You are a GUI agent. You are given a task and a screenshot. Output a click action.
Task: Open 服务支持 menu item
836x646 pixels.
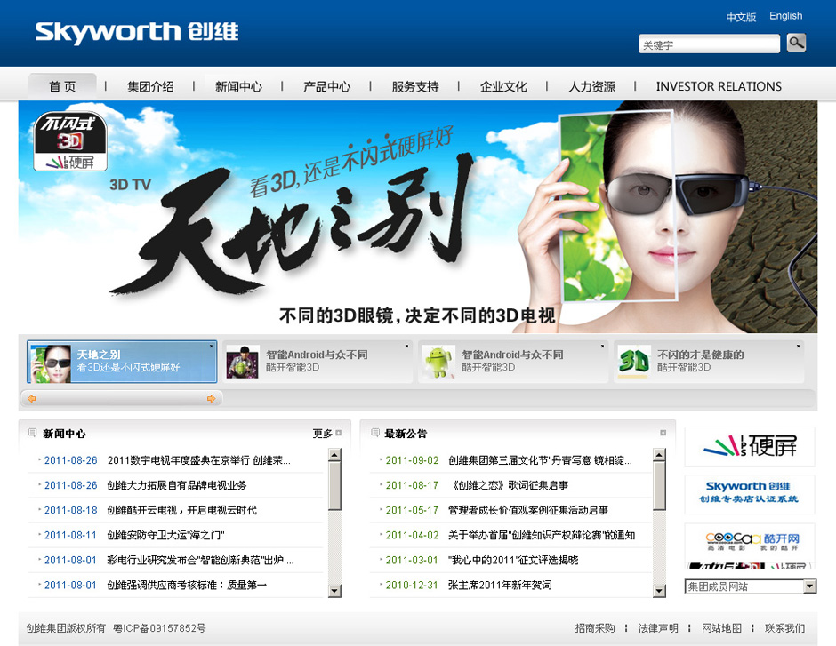tap(415, 86)
